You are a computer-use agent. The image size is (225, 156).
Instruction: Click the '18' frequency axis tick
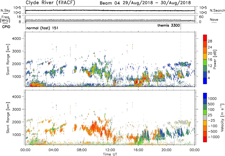[19, 17]
